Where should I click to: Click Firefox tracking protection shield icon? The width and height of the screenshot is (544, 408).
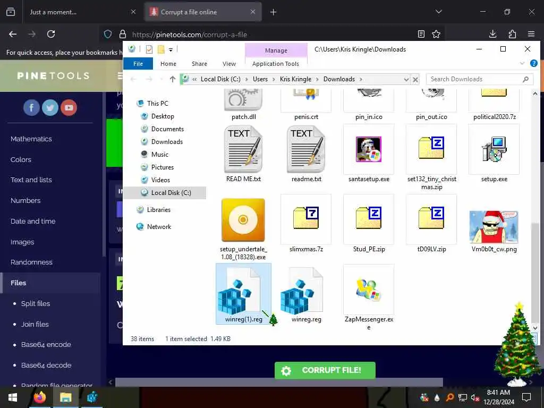tap(108, 34)
